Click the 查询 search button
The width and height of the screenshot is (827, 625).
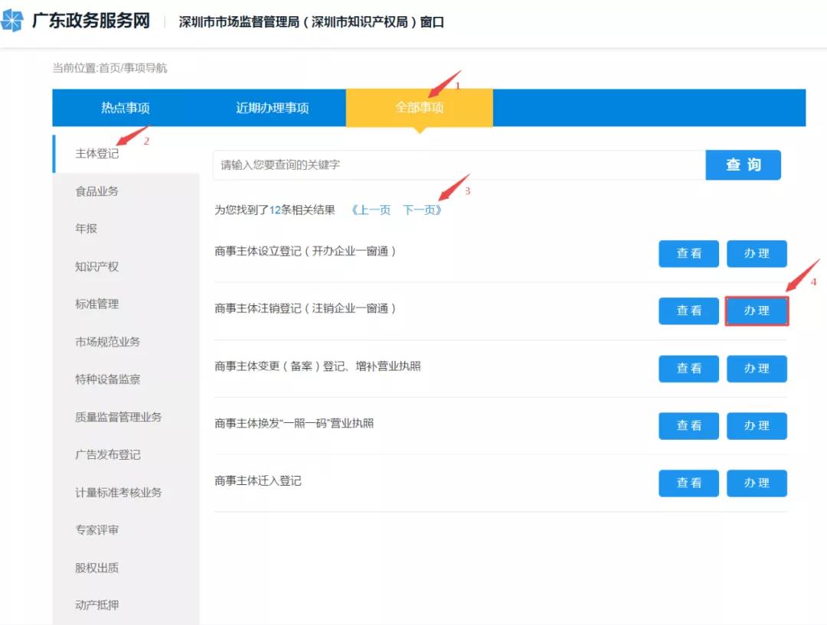[743, 165]
